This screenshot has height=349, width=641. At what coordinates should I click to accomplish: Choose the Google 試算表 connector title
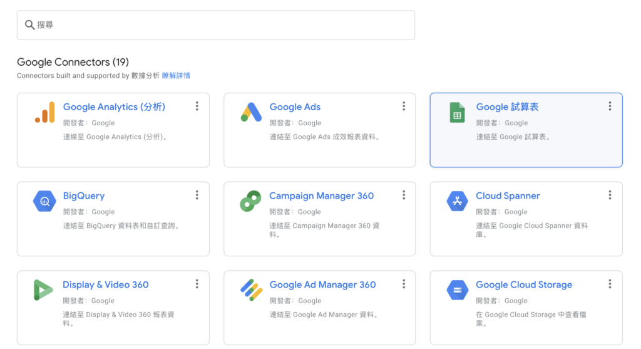pos(507,107)
